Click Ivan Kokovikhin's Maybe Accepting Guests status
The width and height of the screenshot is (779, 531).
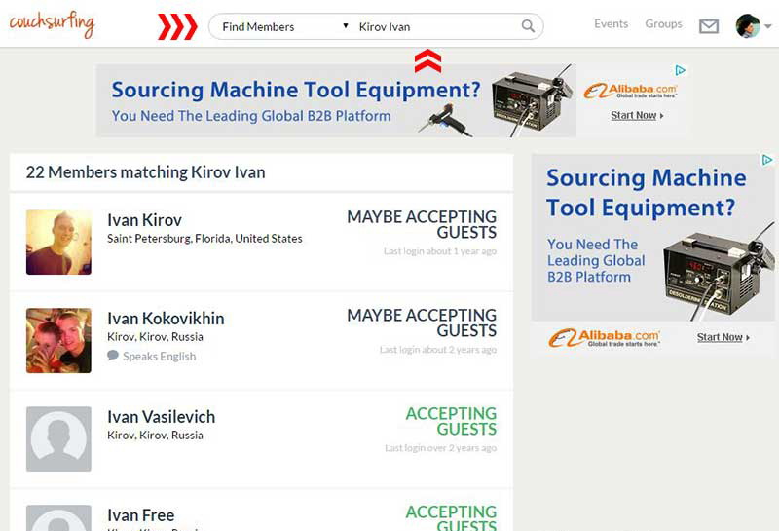point(422,323)
